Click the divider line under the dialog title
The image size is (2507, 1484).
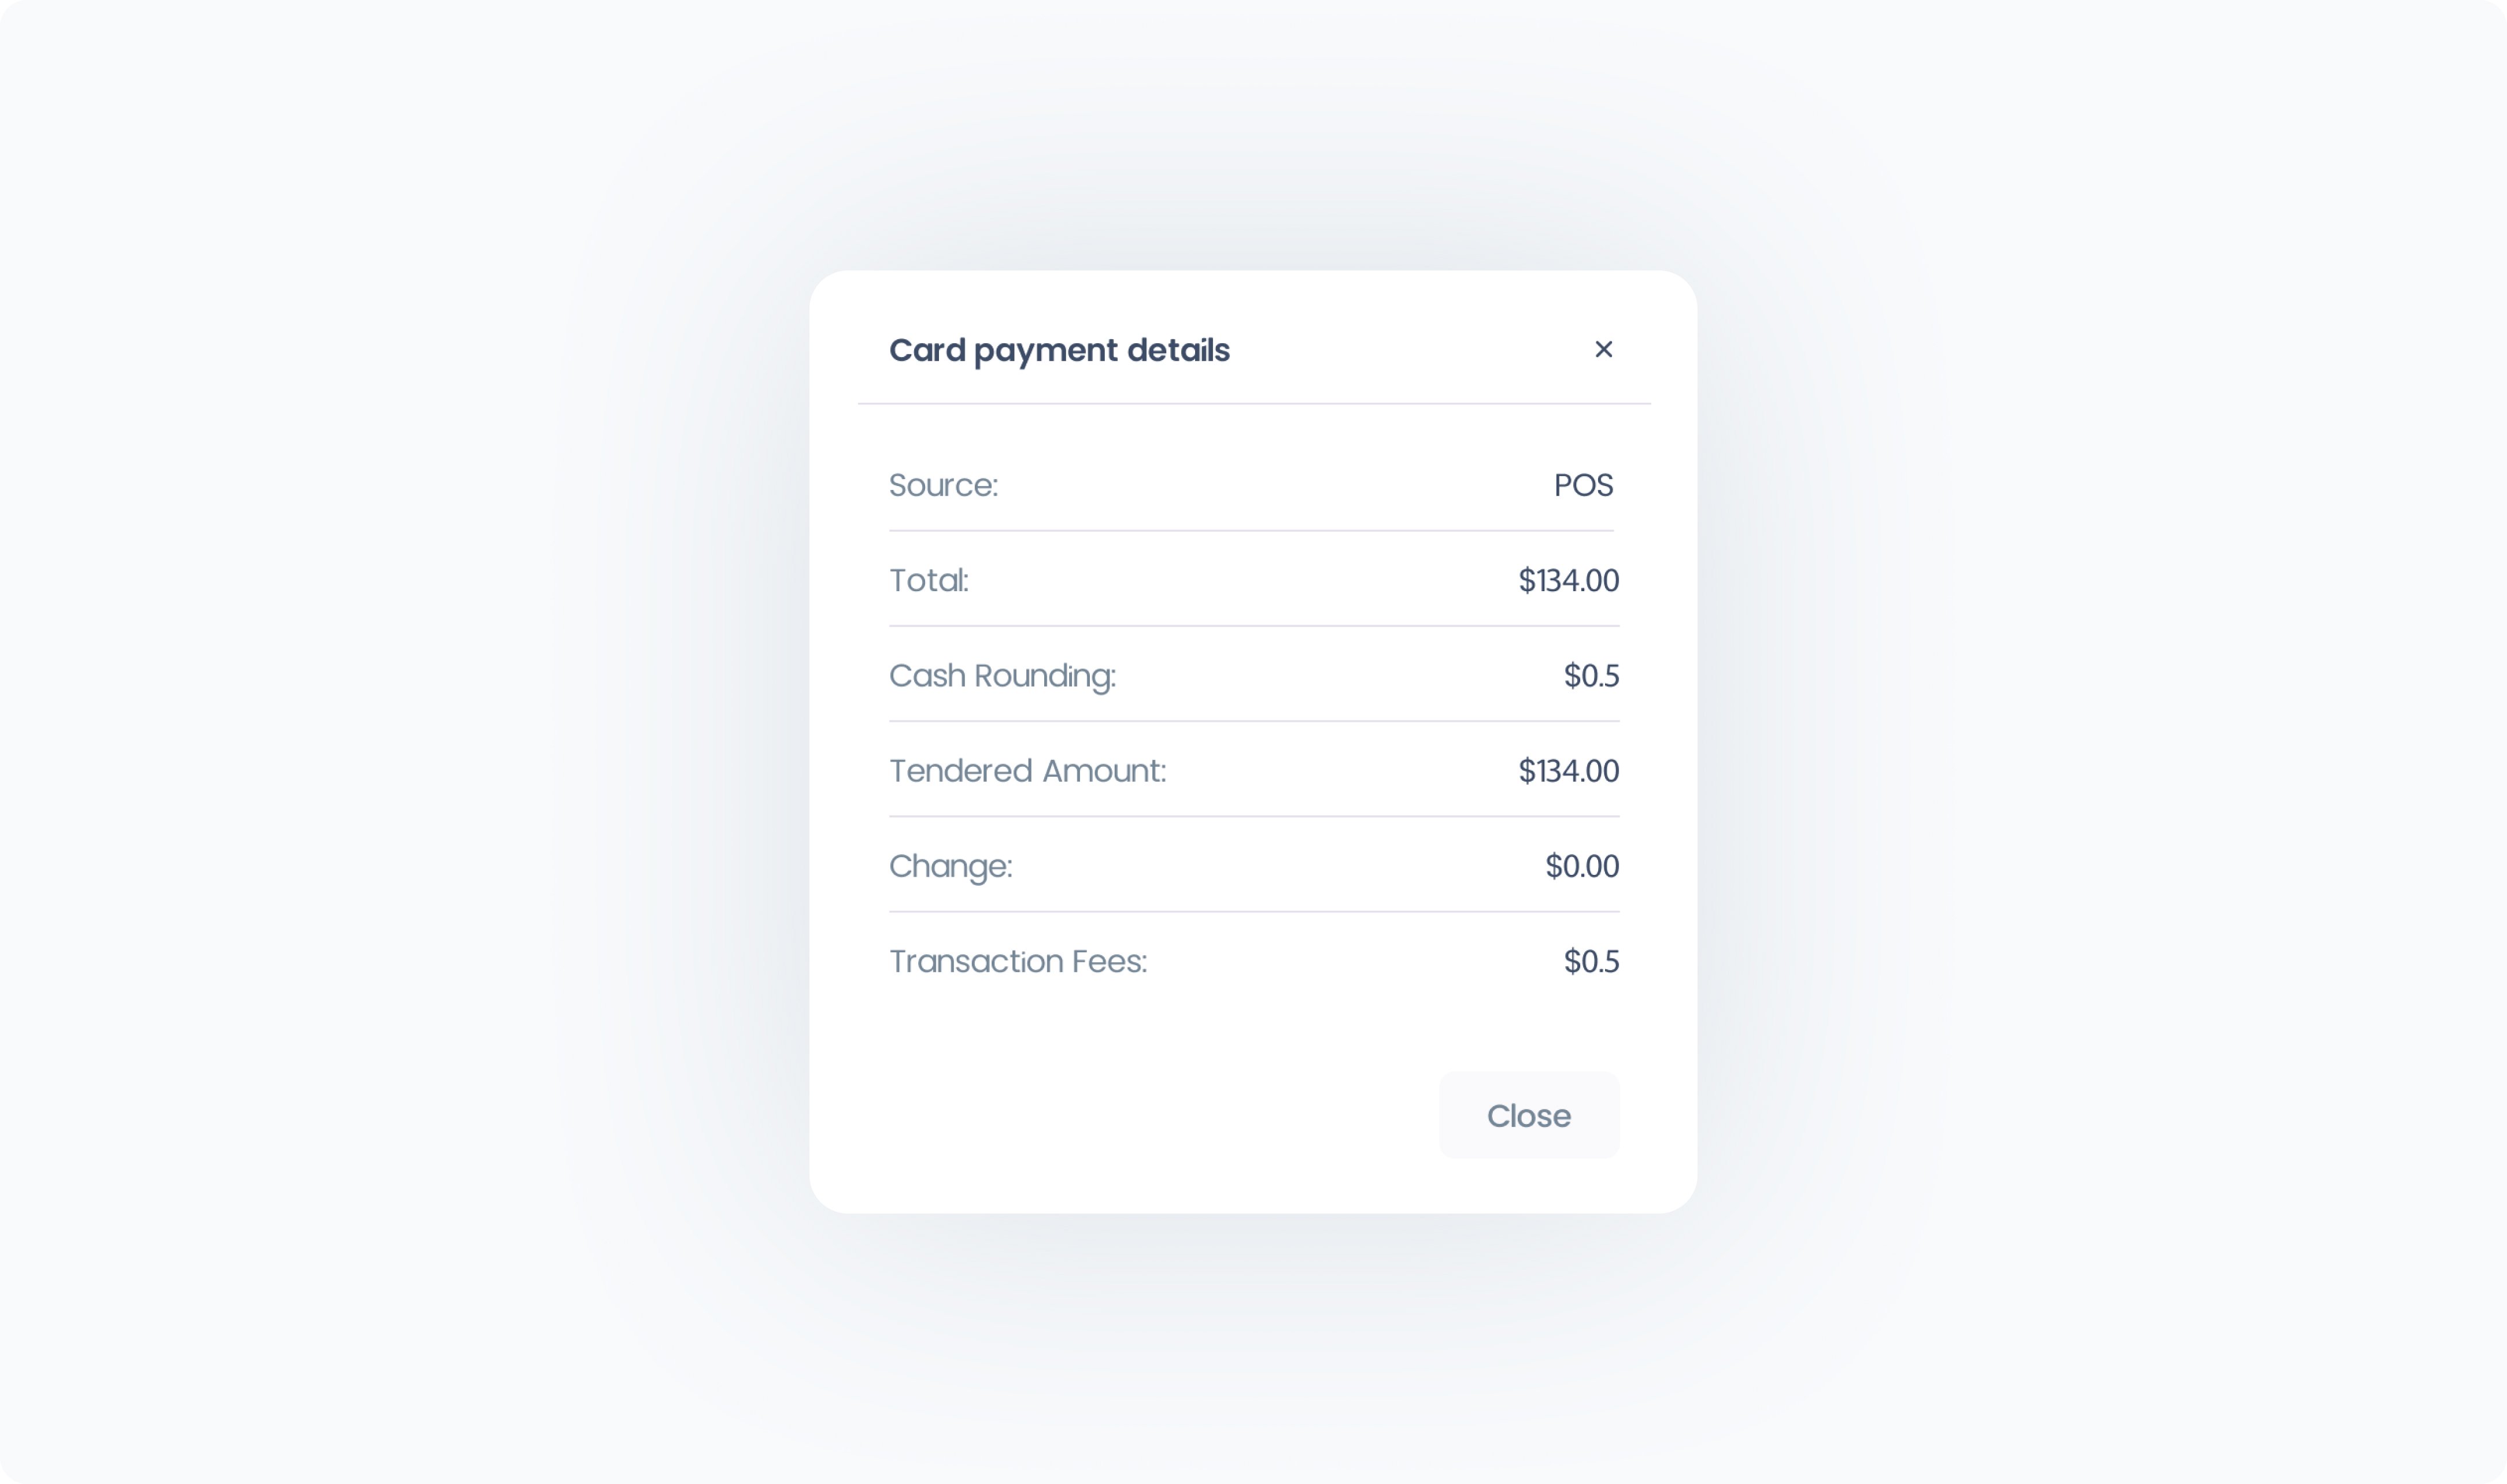click(x=1253, y=404)
